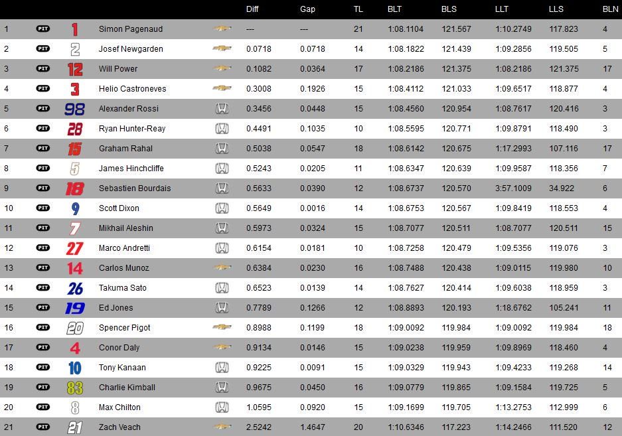Sort by the Gap column header
Screen dimensions: 622x436
pos(307,9)
